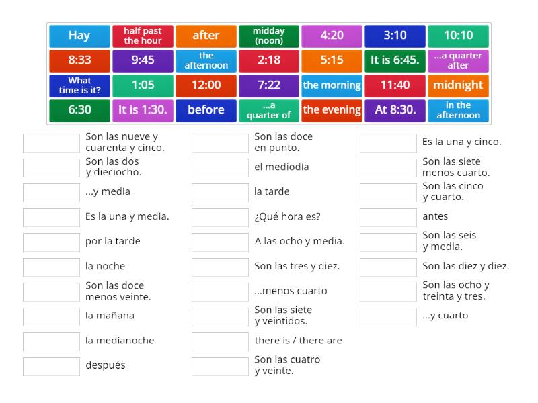Image resolution: width=538 pixels, height=403 pixels.
Task: Select the 'half past the hour' tile
Action: pos(143,36)
